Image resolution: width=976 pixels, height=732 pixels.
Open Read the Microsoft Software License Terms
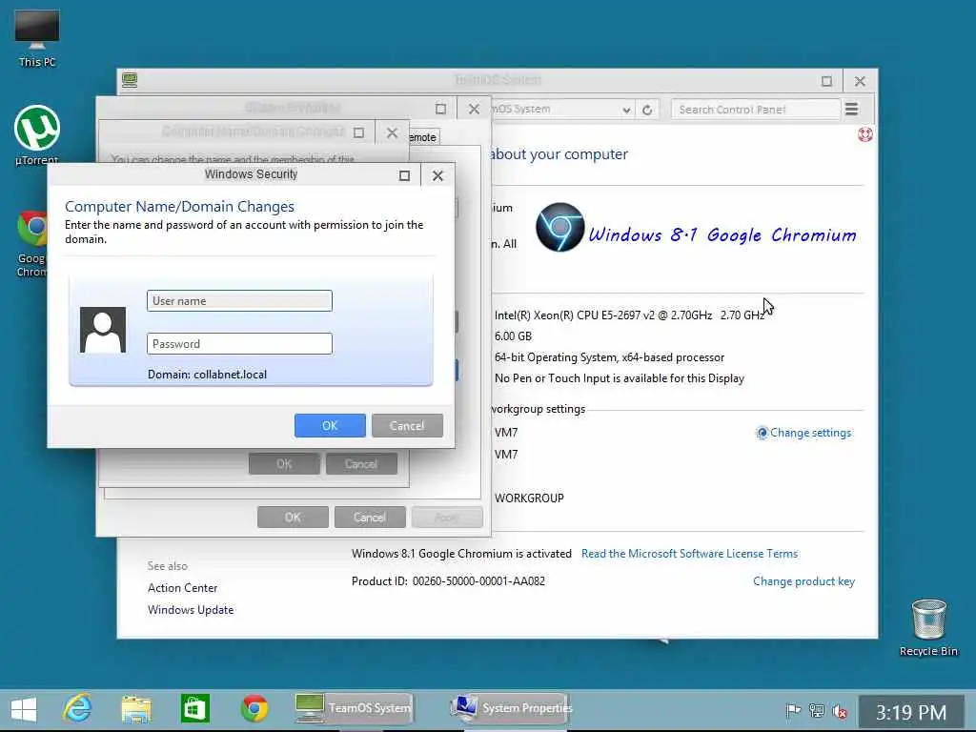click(690, 554)
